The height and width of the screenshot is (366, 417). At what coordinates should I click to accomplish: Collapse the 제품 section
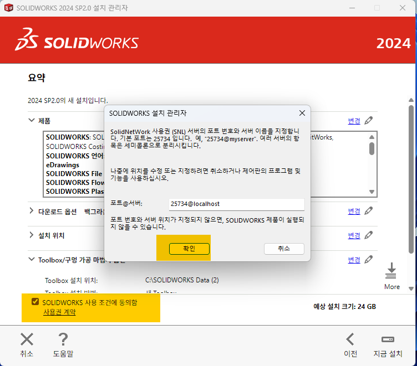click(x=32, y=120)
